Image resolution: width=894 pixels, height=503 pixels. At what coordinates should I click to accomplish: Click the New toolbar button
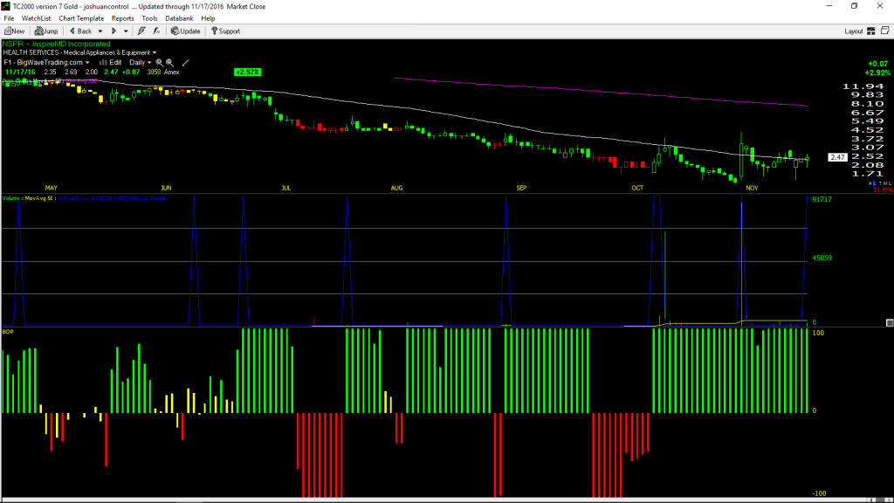14,31
